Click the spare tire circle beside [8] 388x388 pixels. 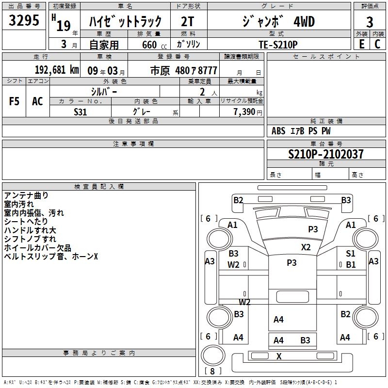pyautogui.click(x=212, y=355)
